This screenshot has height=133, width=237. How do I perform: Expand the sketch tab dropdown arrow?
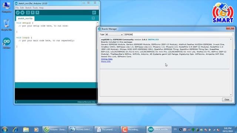tap(93, 18)
